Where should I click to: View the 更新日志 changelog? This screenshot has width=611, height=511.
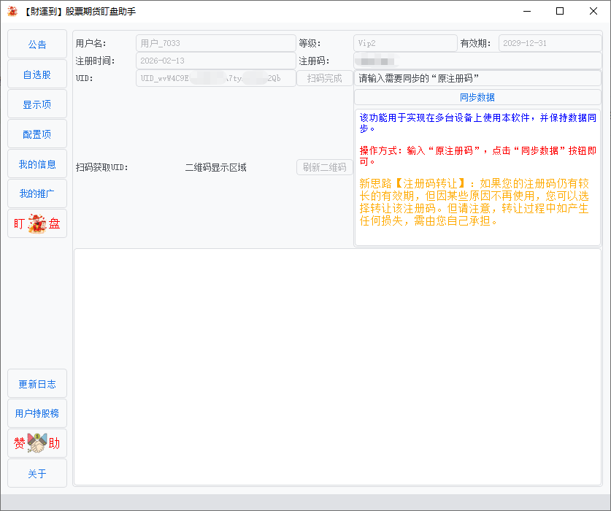37,384
